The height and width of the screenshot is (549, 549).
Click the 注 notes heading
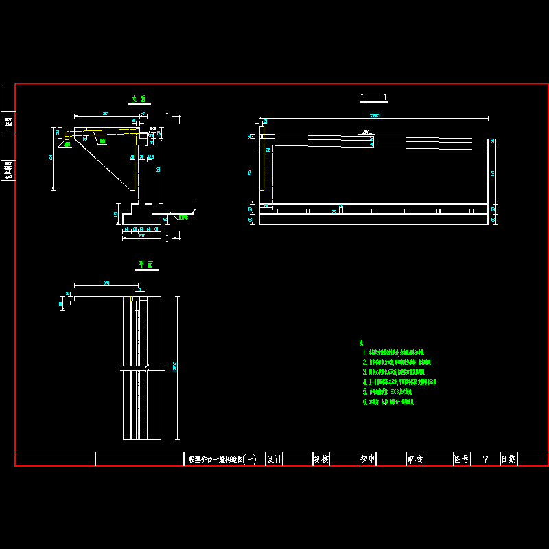[361, 342]
